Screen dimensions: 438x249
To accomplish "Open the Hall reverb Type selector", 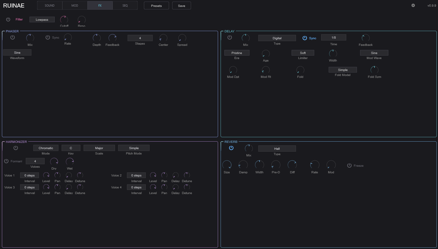I will coord(277,148).
